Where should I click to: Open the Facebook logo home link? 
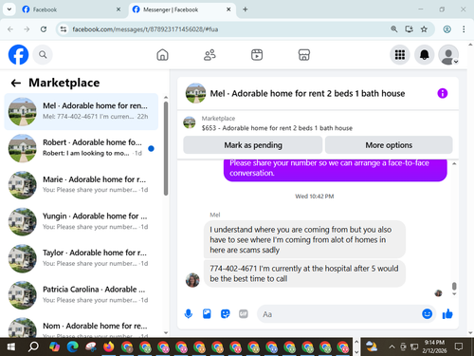click(18, 55)
